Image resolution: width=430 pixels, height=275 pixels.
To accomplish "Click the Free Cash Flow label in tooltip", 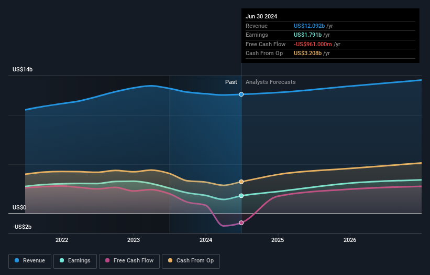I will pyautogui.click(x=266, y=44).
